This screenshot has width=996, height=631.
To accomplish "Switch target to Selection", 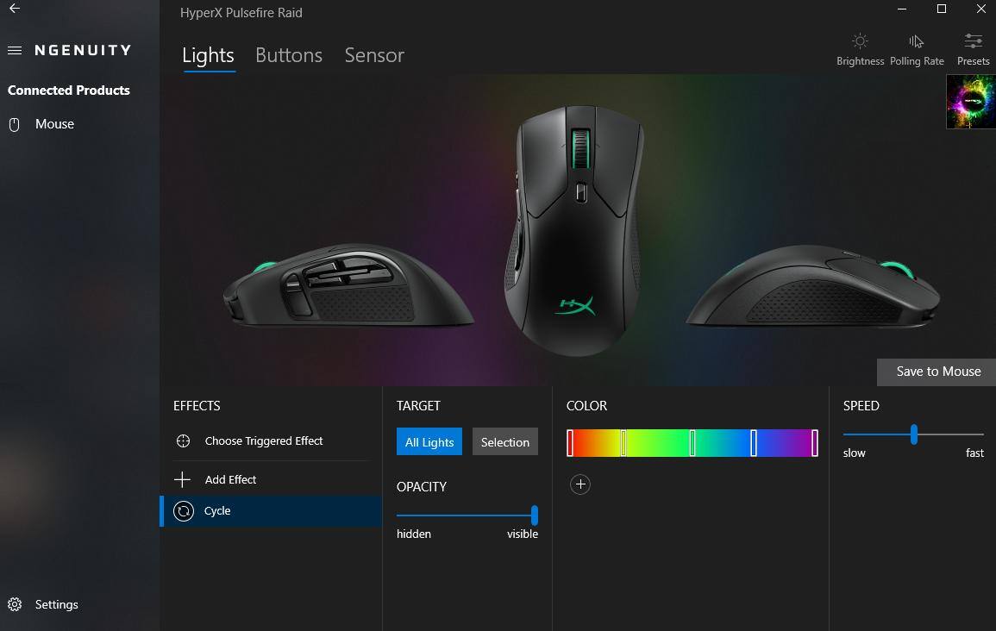I will (x=505, y=442).
